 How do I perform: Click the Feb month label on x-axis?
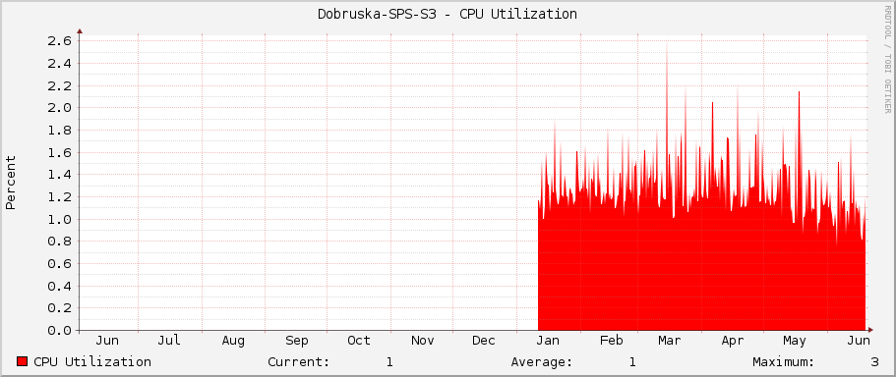[612, 341]
